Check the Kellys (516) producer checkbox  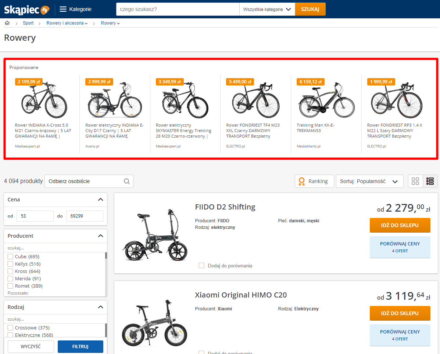[10, 264]
